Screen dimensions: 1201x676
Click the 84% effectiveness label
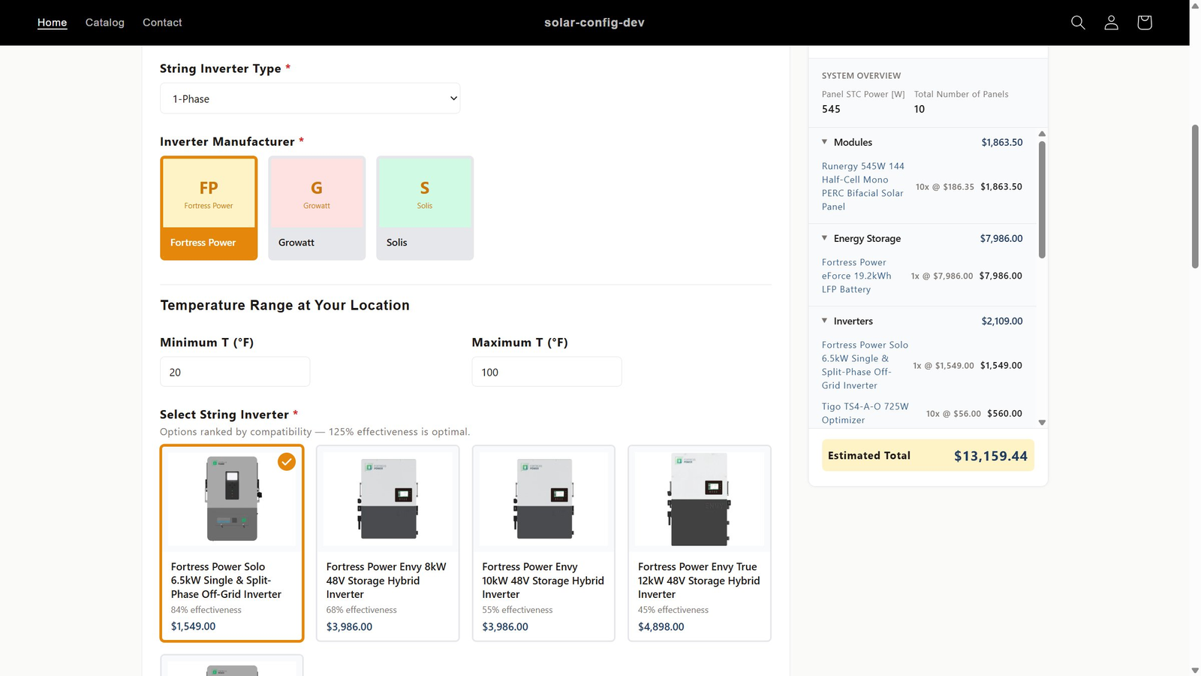(x=206, y=610)
